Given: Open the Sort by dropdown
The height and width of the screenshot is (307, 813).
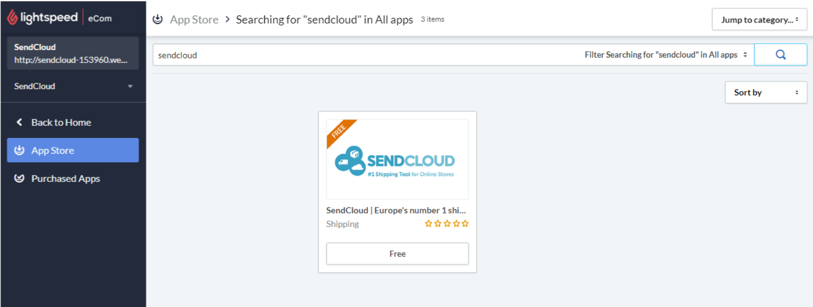Looking at the screenshot, I should click(x=766, y=92).
